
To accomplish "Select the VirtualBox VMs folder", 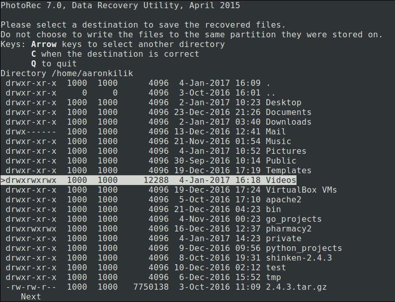I will point(301,190).
